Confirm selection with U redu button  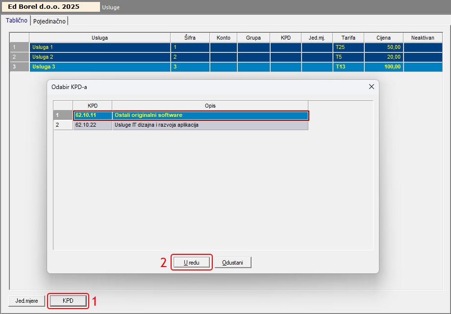point(191,263)
